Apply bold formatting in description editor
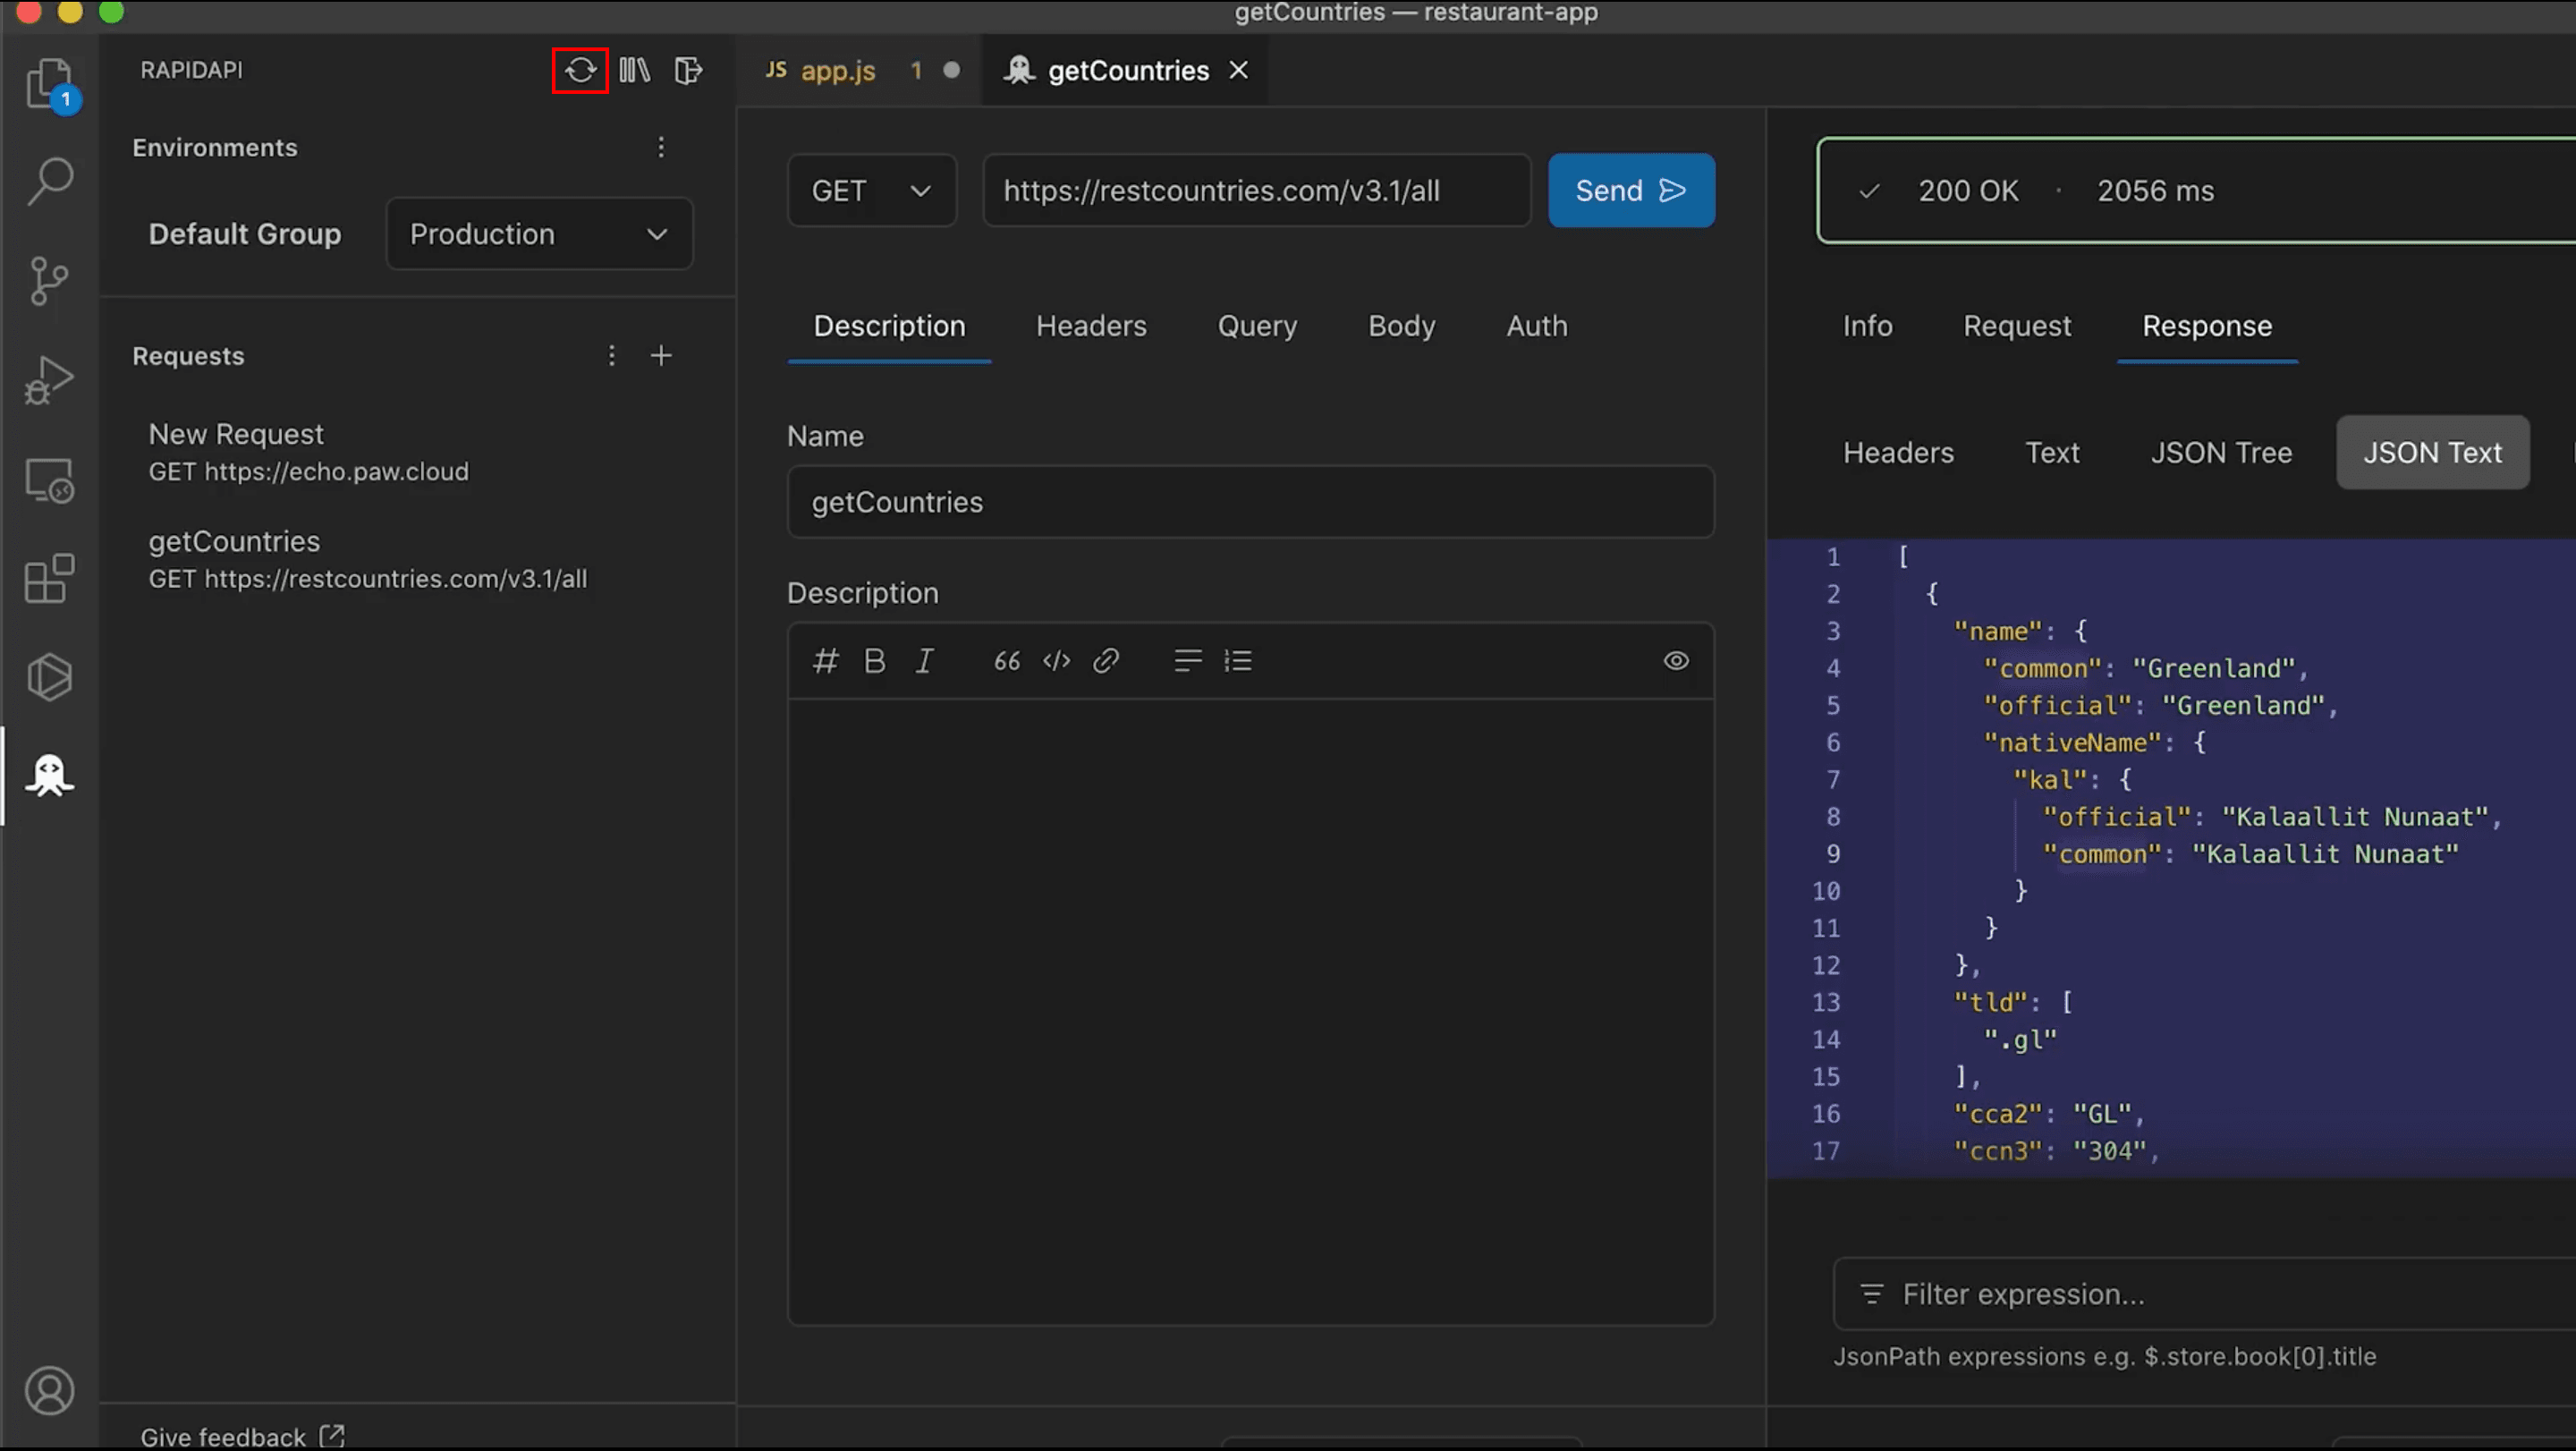This screenshot has height=1451, width=2576. click(875, 661)
